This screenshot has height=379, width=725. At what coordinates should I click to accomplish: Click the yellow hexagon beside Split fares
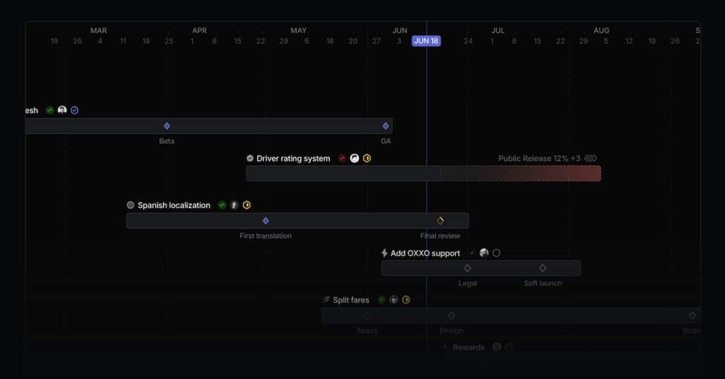coord(406,300)
